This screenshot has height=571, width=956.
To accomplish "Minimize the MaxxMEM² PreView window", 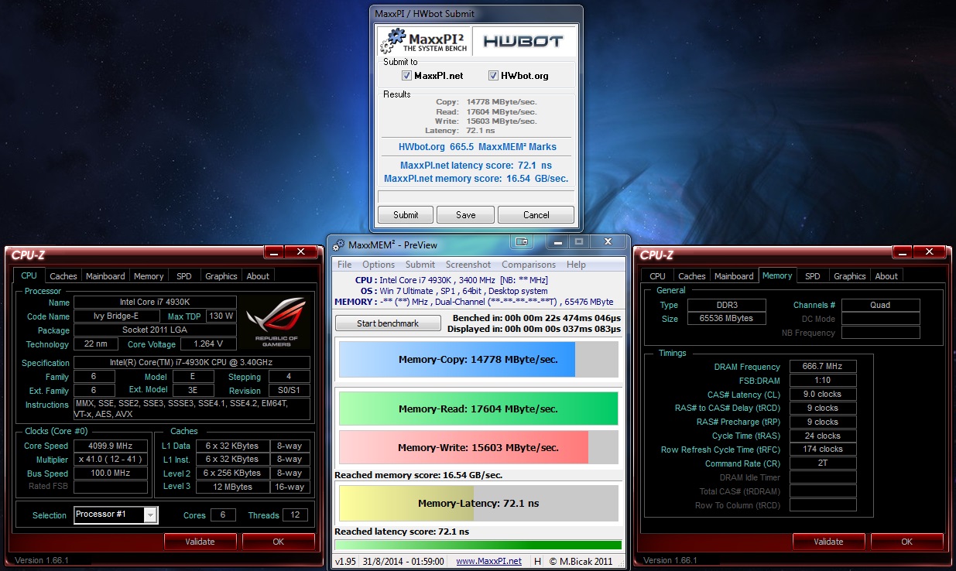I will click(557, 241).
